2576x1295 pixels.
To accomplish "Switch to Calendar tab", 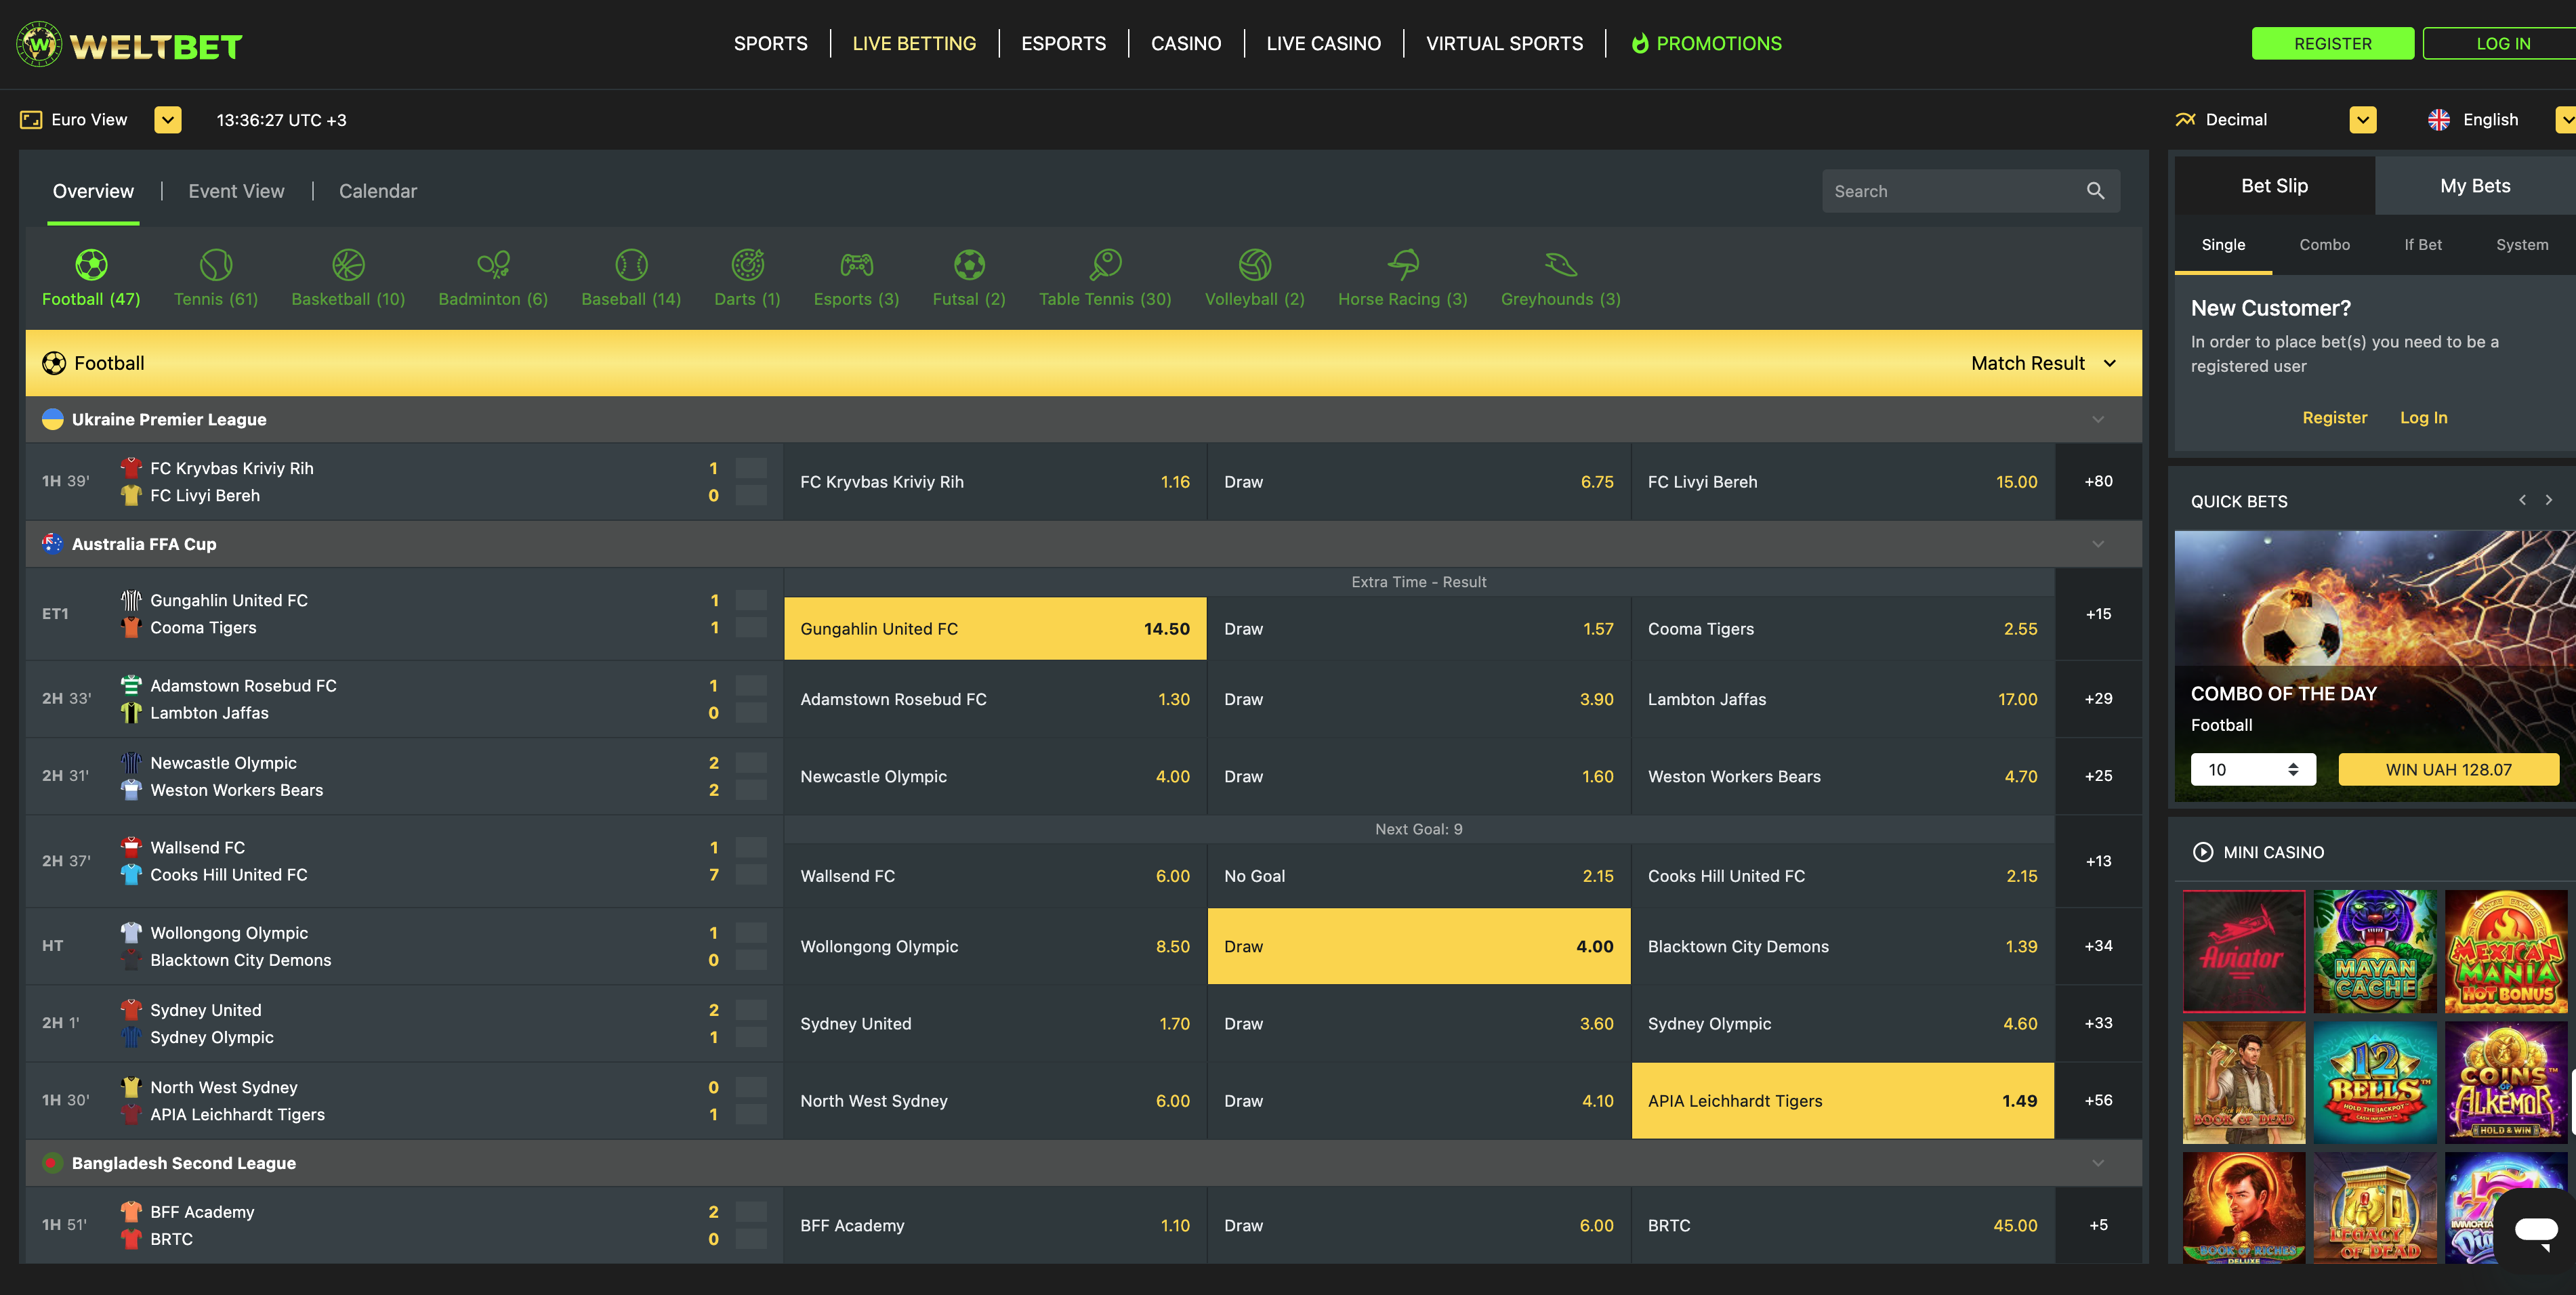I will pos(377,191).
